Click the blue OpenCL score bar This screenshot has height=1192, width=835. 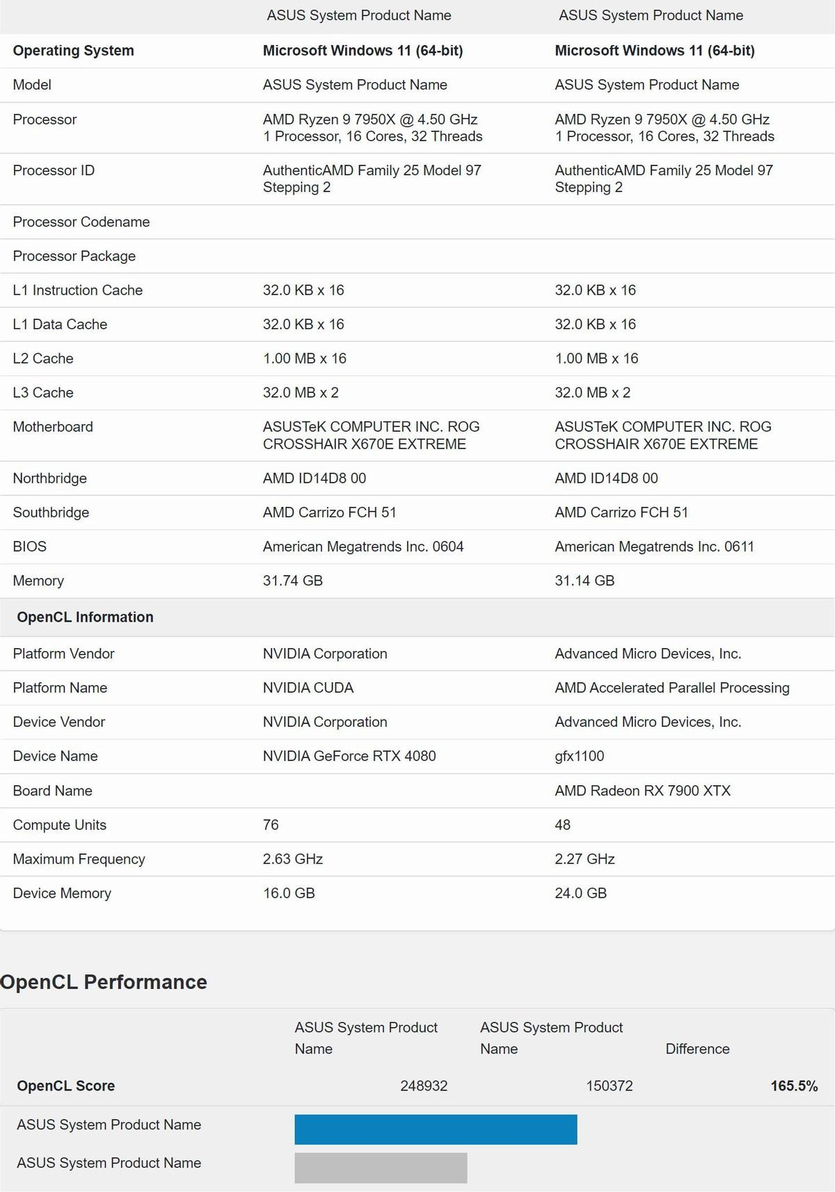point(436,1129)
